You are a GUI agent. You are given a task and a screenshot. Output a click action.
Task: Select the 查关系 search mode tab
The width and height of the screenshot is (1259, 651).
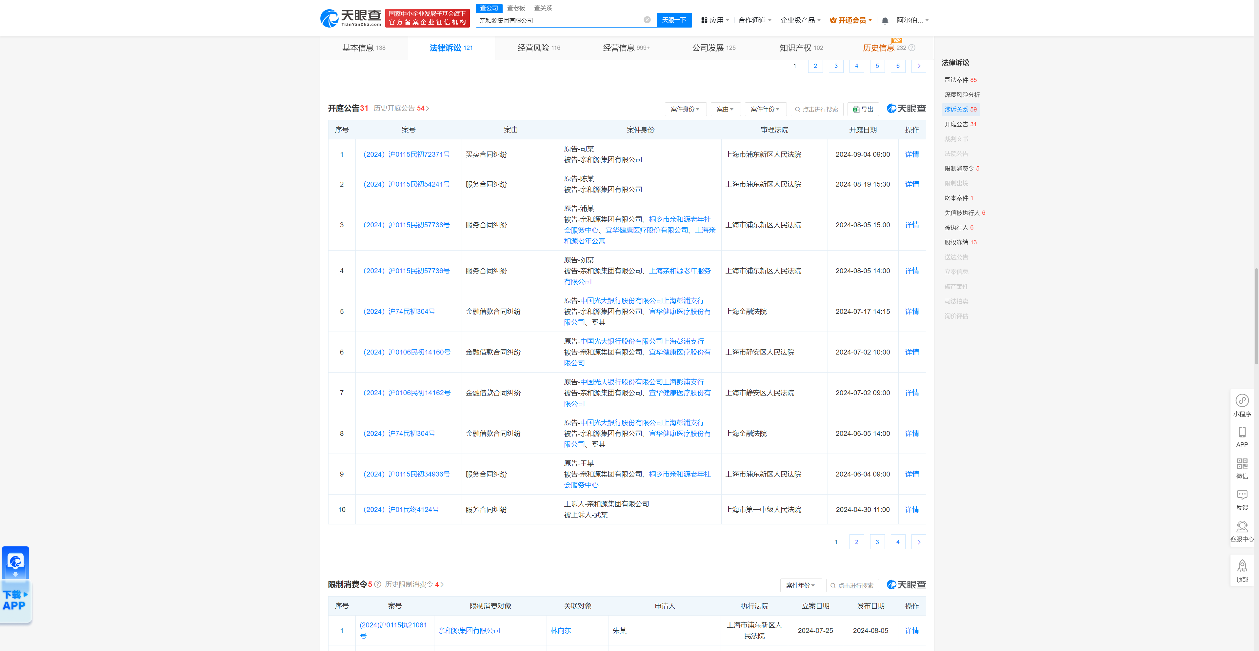[543, 8]
